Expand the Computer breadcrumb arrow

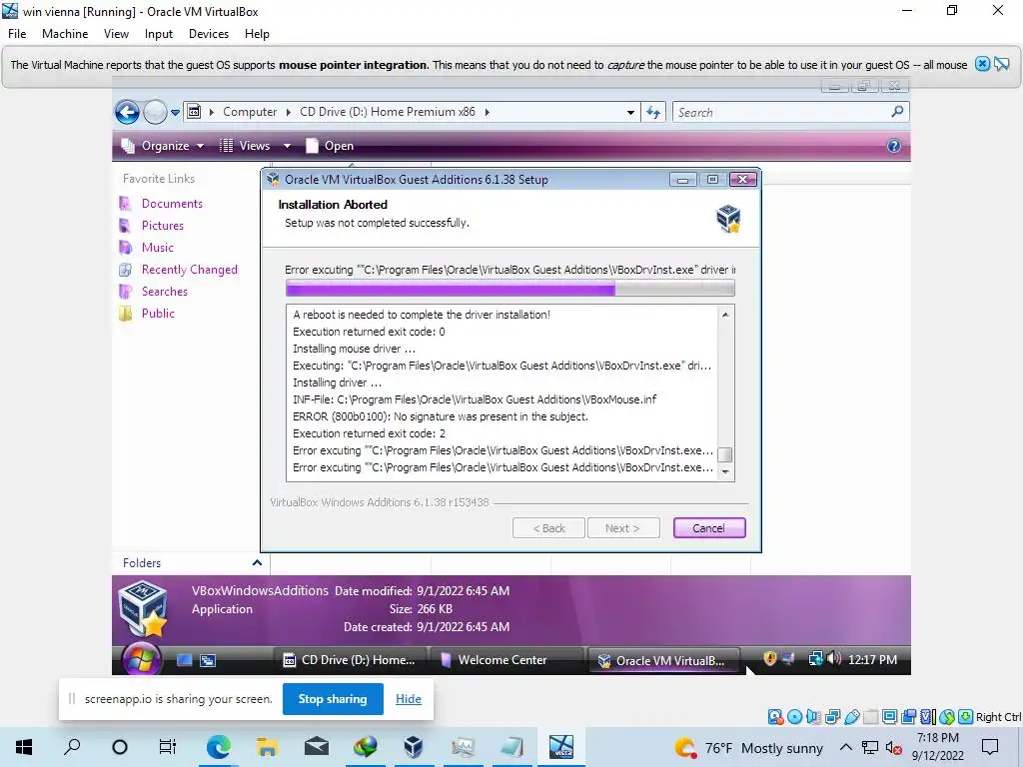click(288, 112)
